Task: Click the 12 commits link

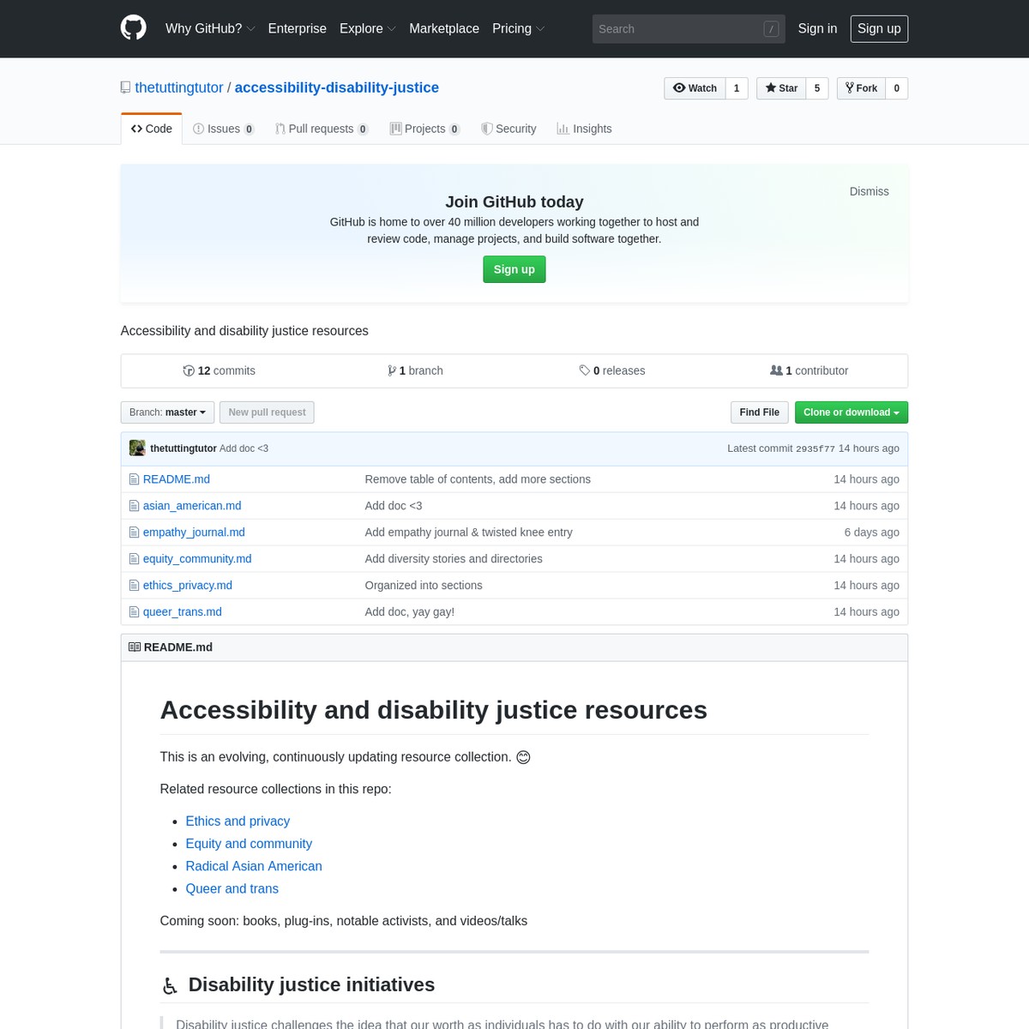Action: point(220,370)
